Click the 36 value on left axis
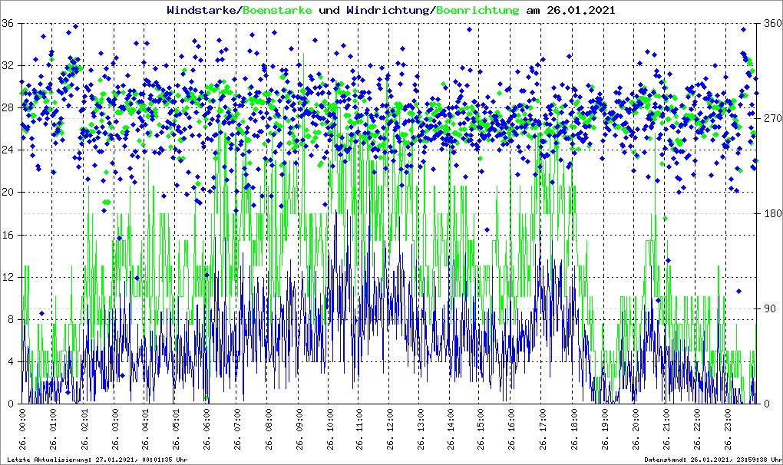The height and width of the screenshot is (465, 783). 7,23
